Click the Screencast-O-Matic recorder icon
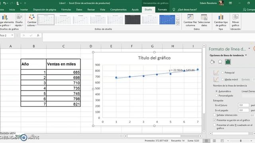The image size is (255, 143). [x=24, y=138]
